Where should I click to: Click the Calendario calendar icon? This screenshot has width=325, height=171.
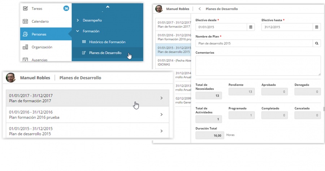(x=25, y=21)
